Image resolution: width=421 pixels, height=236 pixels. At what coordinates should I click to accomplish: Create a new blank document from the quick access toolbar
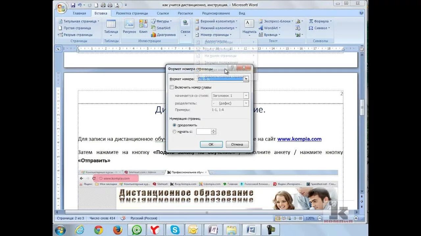point(96,5)
